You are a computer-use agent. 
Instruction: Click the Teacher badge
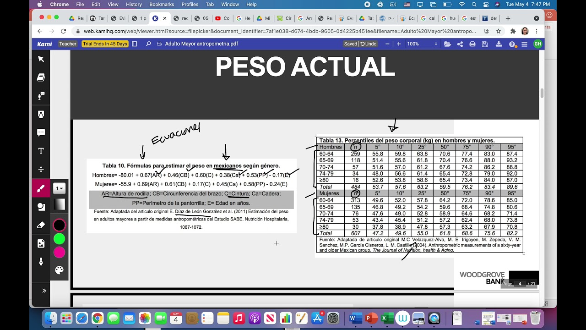pyautogui.click(x=68, y=44)
